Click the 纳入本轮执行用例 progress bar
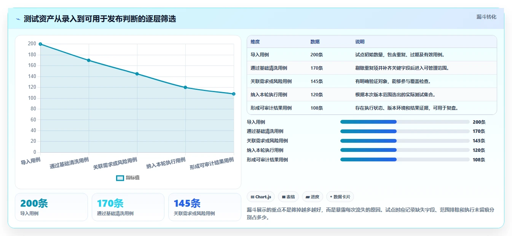512x236 pixels. tap(405, 150)
